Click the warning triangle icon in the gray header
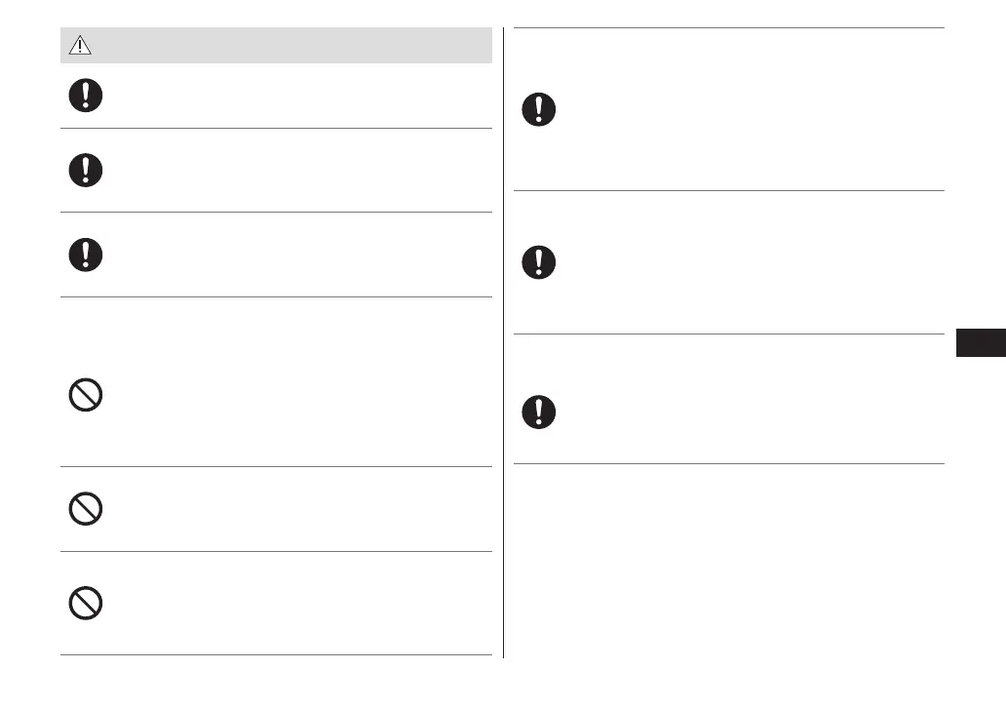 pyautogui.click(x=78, y=46)
